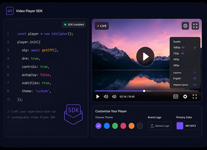Select English captions entry
The image size is (207, 150).
185,78
